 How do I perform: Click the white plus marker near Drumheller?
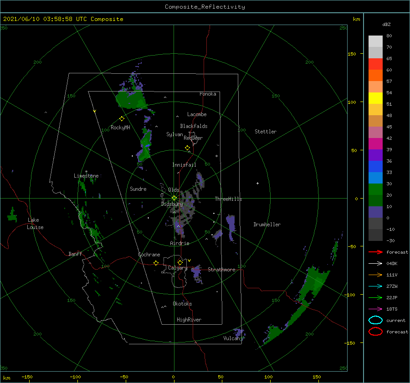[x=257, y=183]
